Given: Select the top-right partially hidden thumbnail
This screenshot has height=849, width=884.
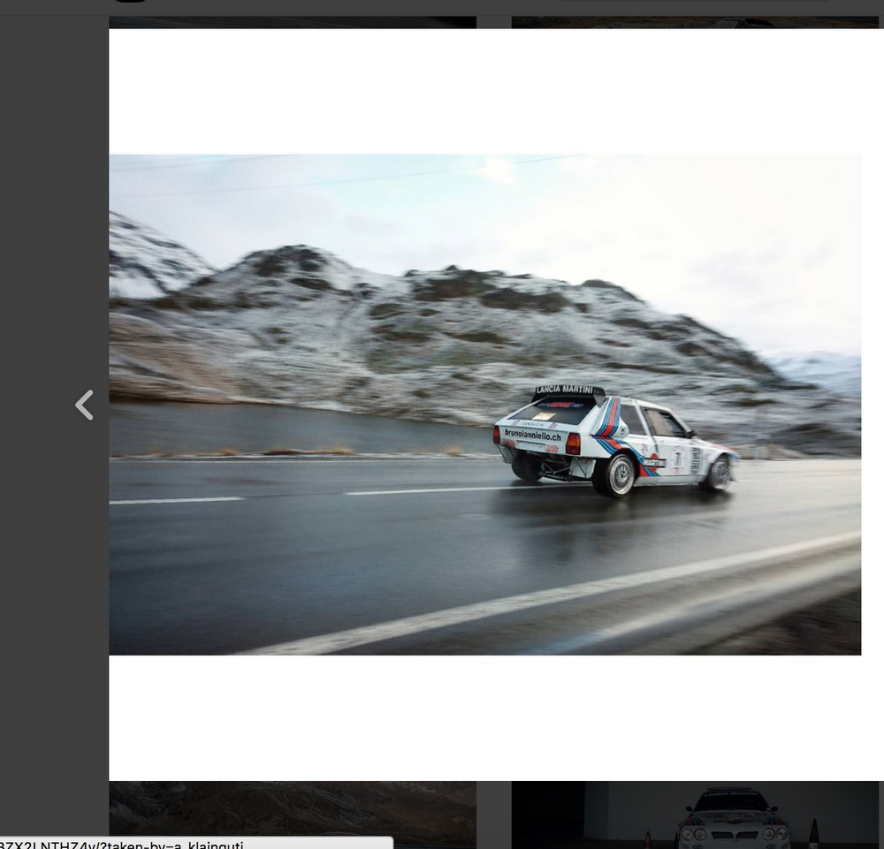Looking at the screenshot, I should click(695, 22).
